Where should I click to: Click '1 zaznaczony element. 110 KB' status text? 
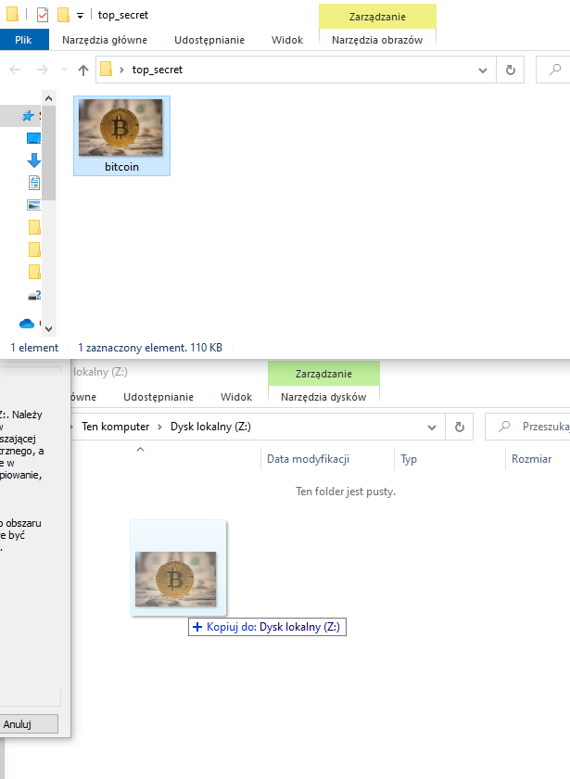(150, 348)
